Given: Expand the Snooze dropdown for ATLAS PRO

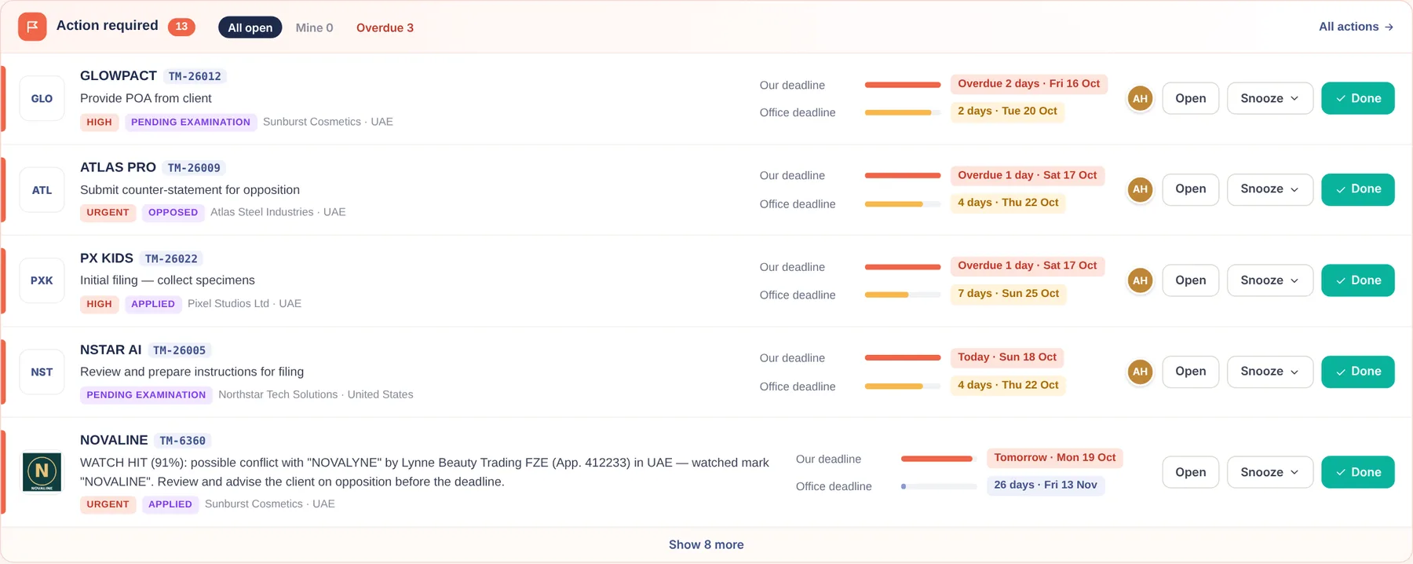Looking at the screenshot, I should (x=1269, y=189).
